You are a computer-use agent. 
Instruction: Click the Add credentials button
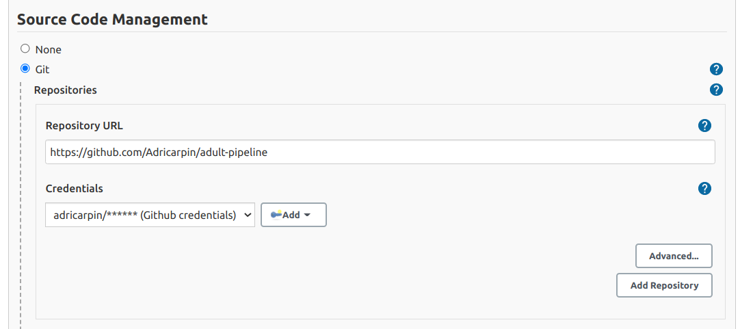[x=293, y=215]
